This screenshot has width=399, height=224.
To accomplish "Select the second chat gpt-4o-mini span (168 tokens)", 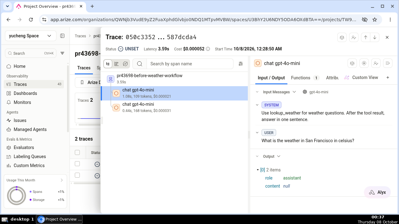I will pos(174,107).
